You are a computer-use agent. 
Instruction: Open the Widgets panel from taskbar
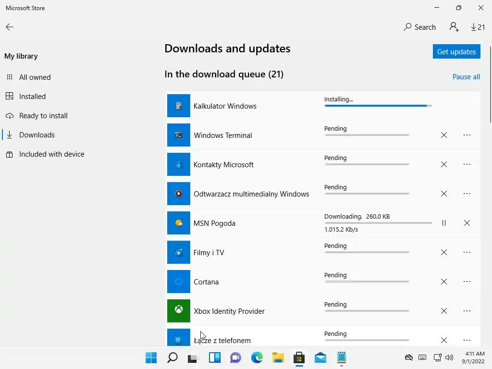tap(215, 357)
